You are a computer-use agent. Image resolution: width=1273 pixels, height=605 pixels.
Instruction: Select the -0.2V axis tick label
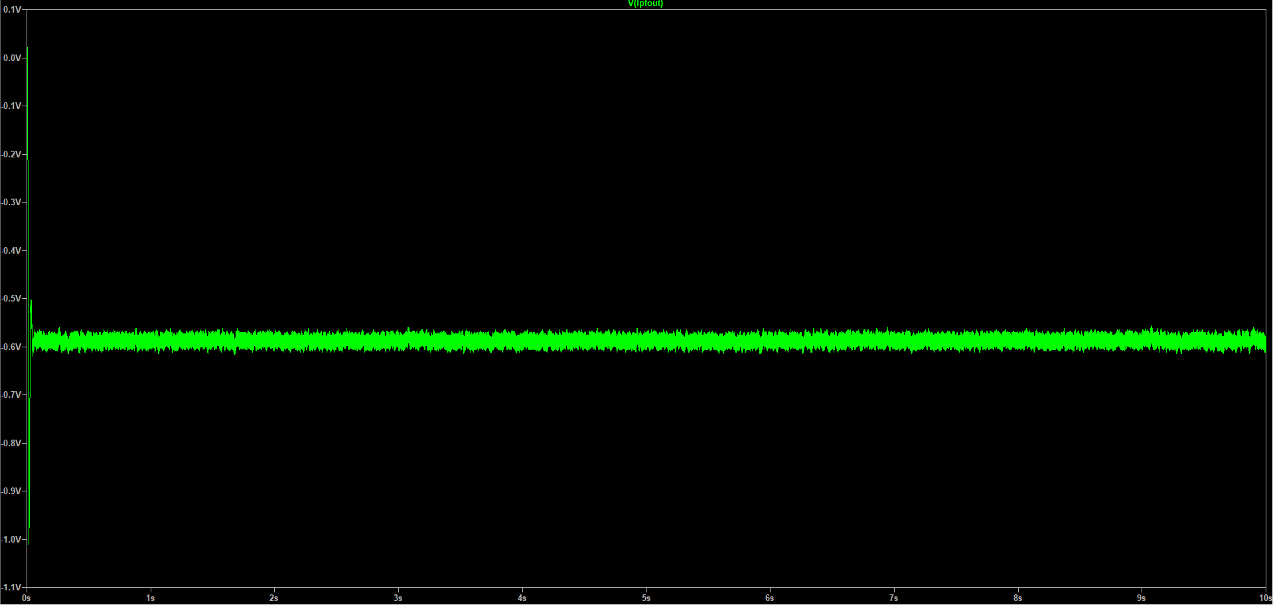[11, 154]
